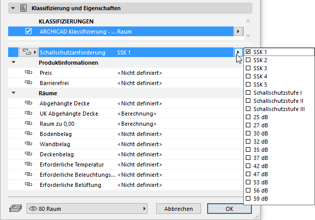Collapse the Räume group
Image resolution: width=315 pixels, height=220 pixels.
pyautogui.click(x=14, y=93)
